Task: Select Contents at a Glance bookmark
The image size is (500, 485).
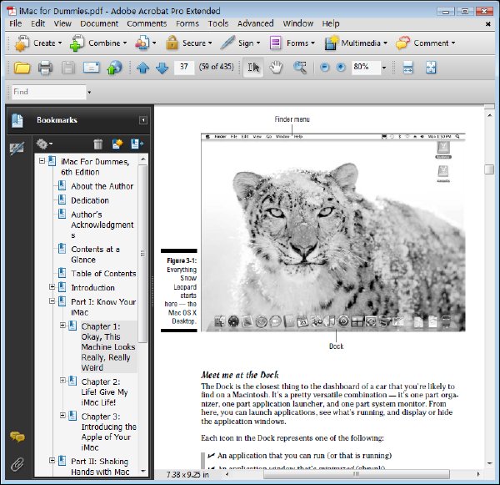Action: 95,255
